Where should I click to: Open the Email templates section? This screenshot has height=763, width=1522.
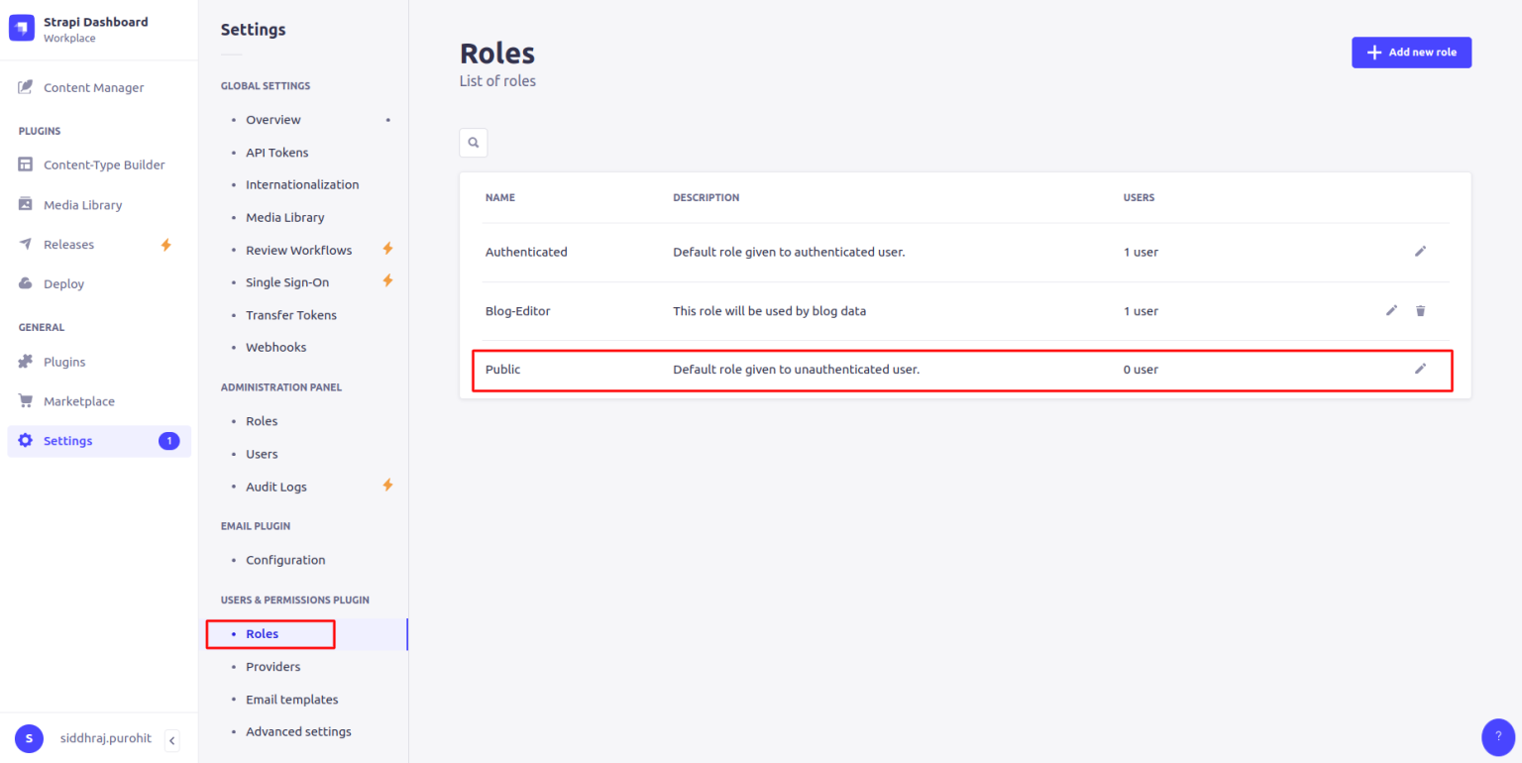291,699
